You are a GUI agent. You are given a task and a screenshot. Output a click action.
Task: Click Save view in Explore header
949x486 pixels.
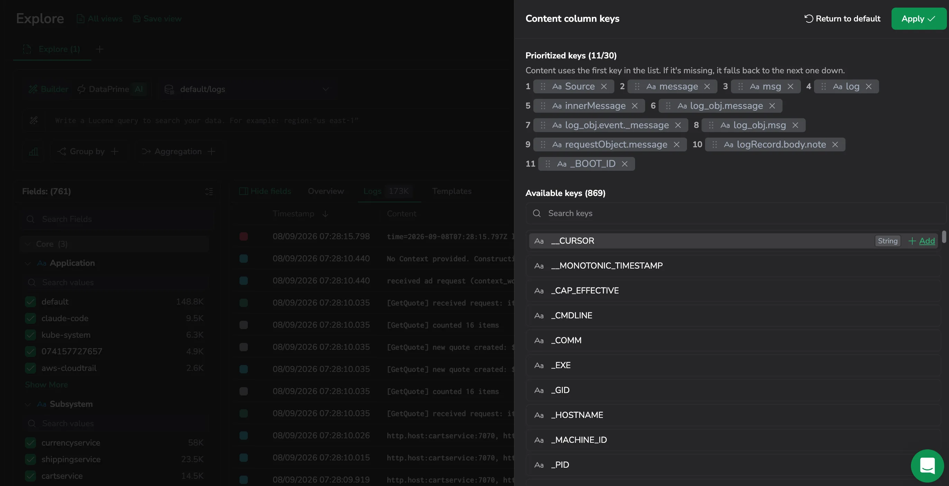point(157,19)
